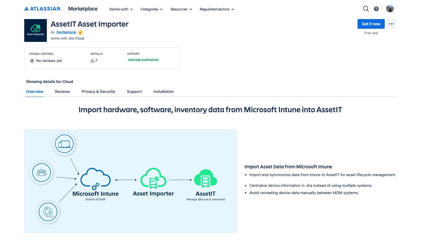Open the Resources dropdown menu
The height and width of the screenshot is (240, 441).
(181, 9)
